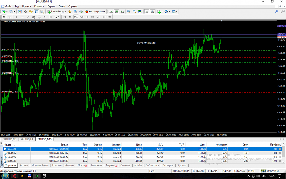Open the New Chart tool
The width and height of the screenshot is (286, 179).
pos(4,11)
